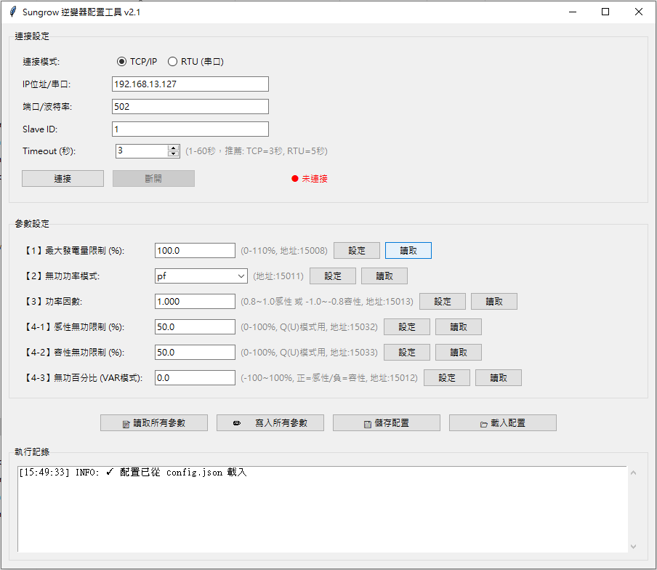Viewport: 657px width, 570px height.
Task: Focus the Slave ID text field
Action: [190, 129]
